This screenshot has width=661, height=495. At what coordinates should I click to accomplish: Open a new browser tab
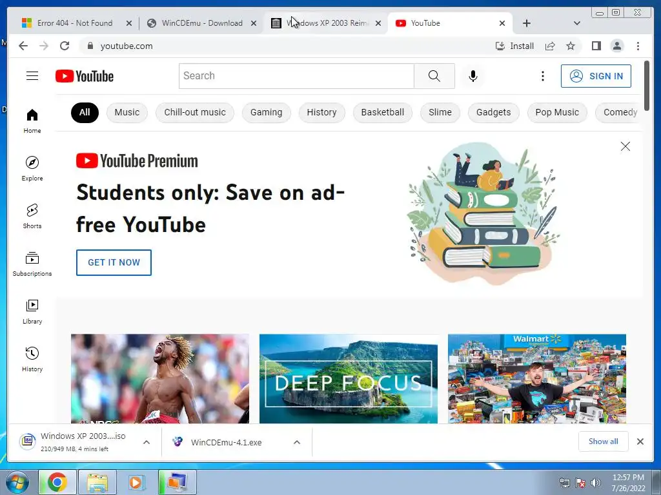[x=527, y=23]
